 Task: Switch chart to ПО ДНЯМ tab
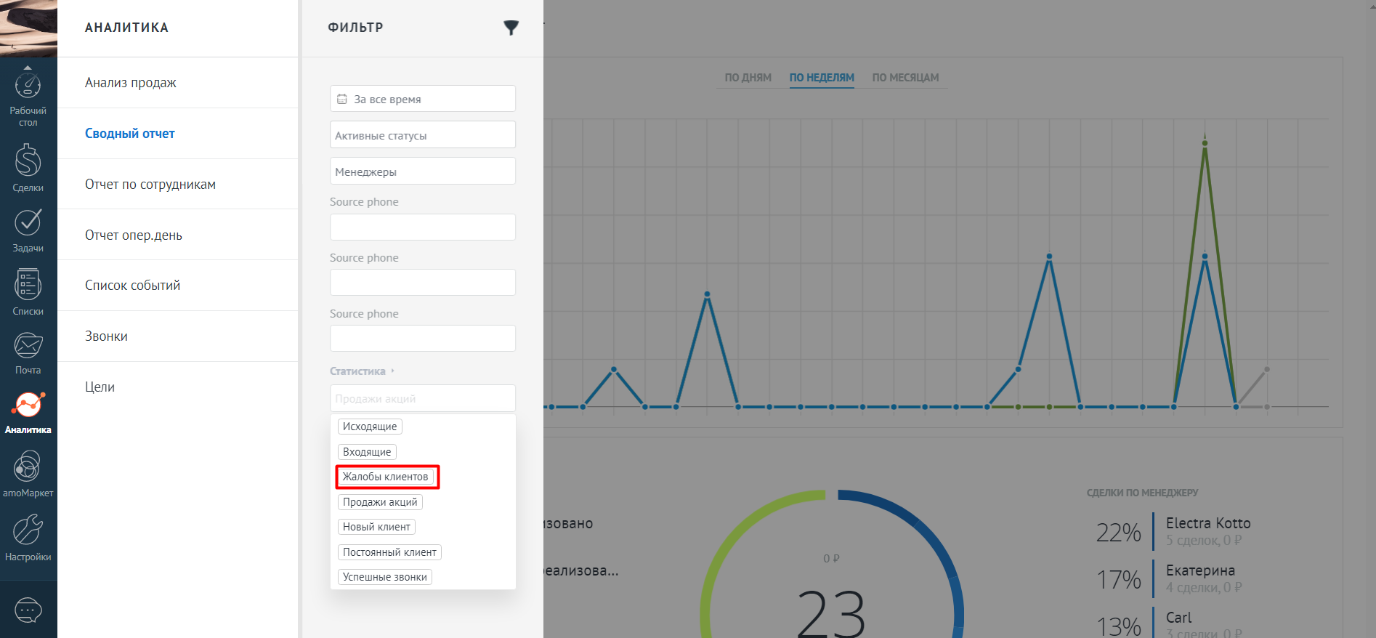pyautogui.click(x=748, y=78)
